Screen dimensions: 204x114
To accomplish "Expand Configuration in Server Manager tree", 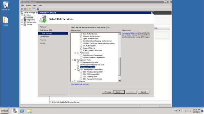I will pyautogui.click(x=22, y=22).
